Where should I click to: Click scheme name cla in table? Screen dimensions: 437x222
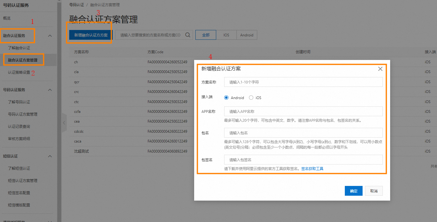77,72
